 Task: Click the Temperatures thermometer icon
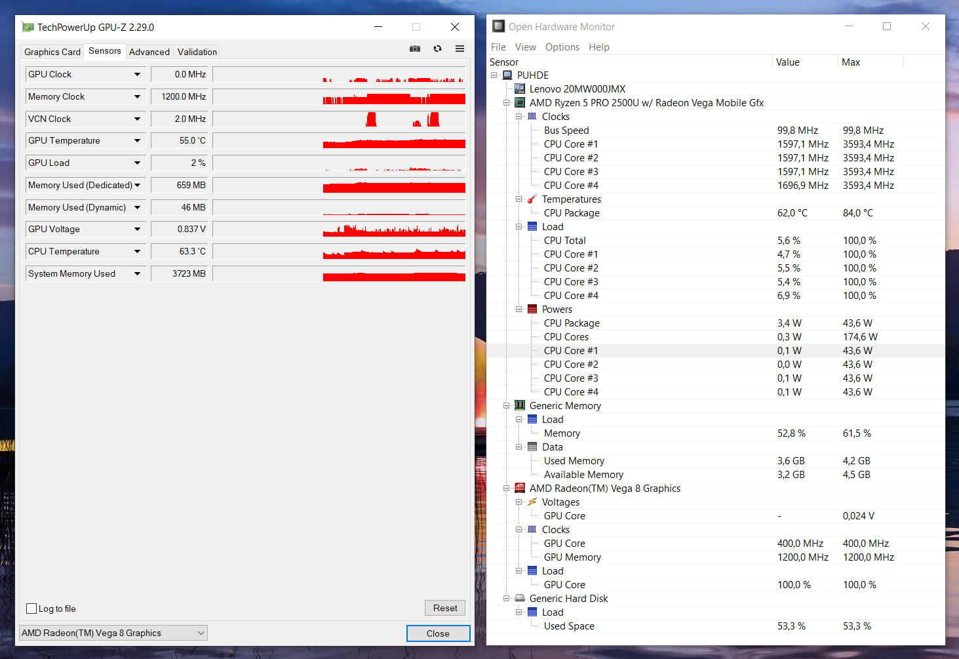pyautogui.click(x=532, y=199)
